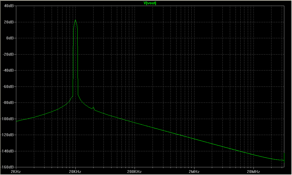Click the small bump on the trace after 20KHz
The width and height of the screenshot is (292, 175).
(x=94, y=107)
